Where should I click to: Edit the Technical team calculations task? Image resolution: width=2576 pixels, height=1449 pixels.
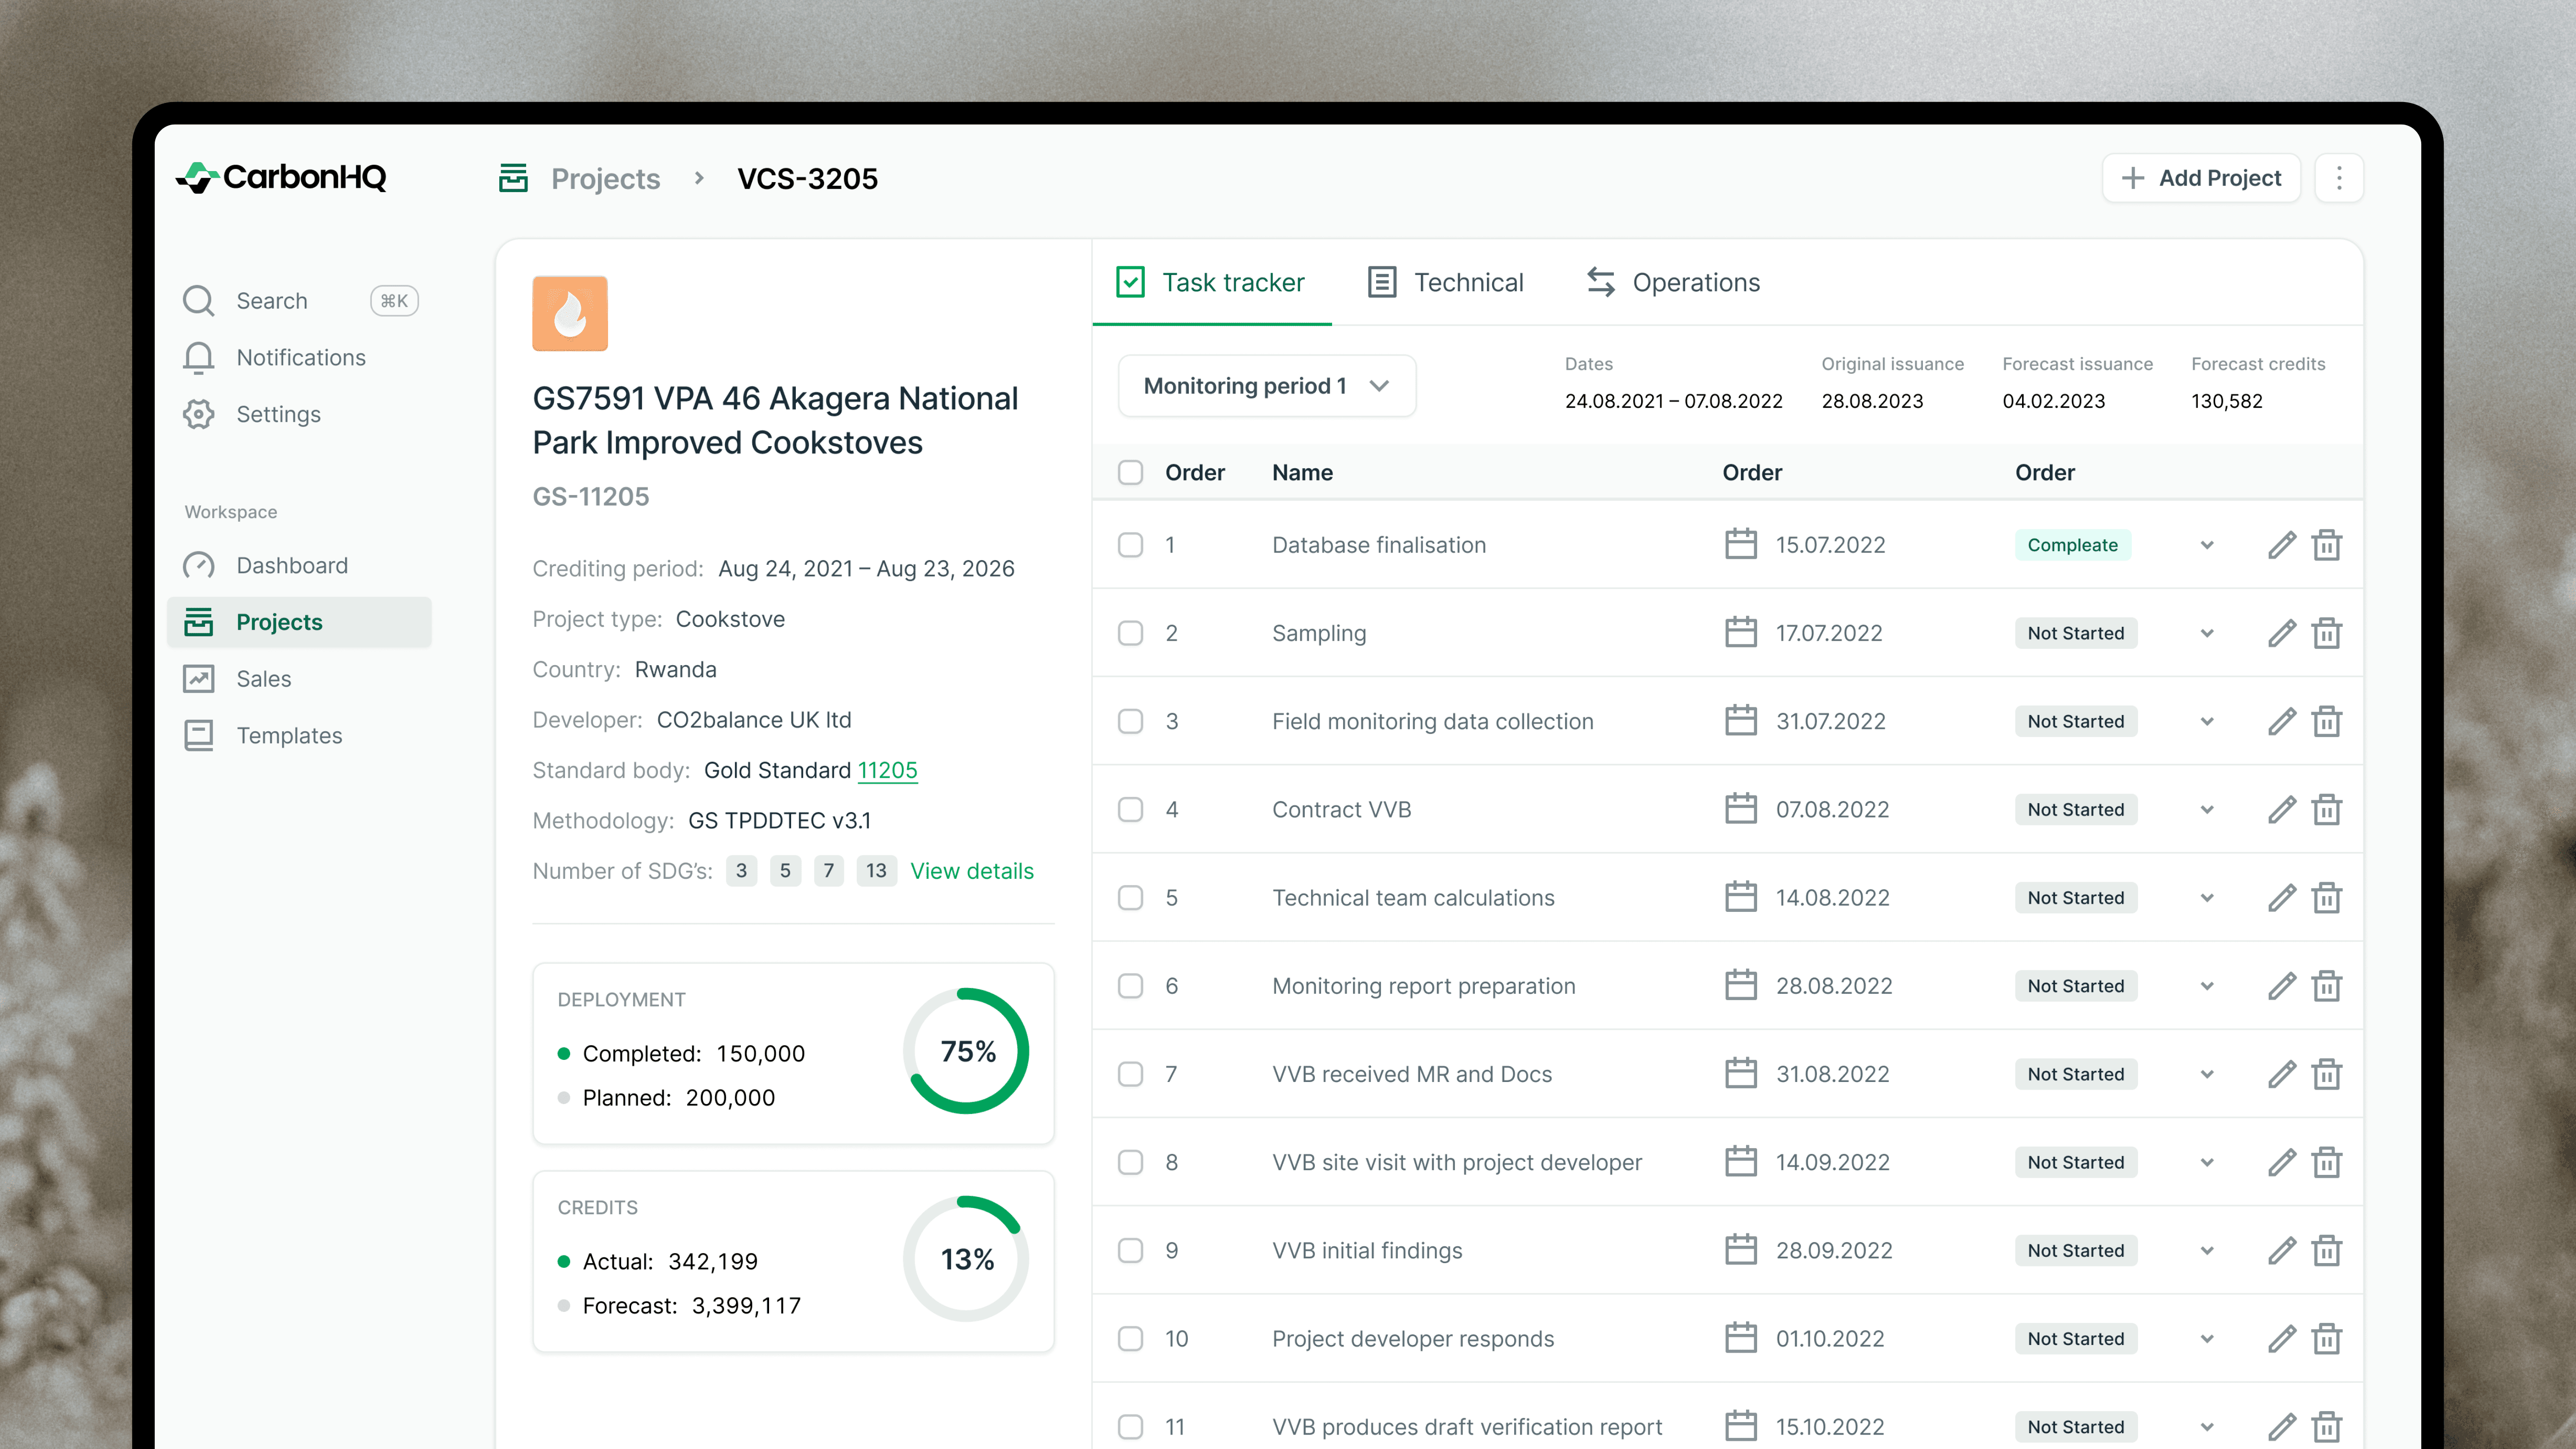2281,897
